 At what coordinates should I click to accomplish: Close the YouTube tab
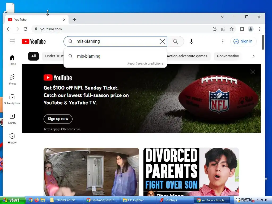[x=64, y=20]
